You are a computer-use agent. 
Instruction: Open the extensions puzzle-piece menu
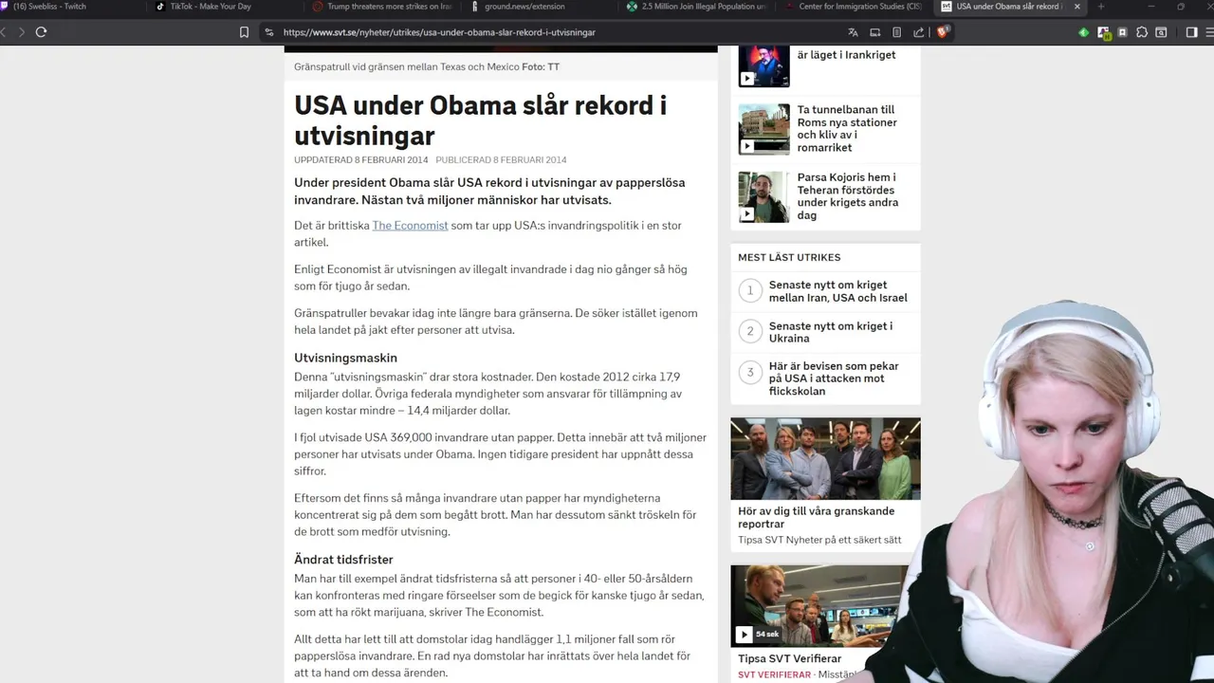click(1142, 31)
